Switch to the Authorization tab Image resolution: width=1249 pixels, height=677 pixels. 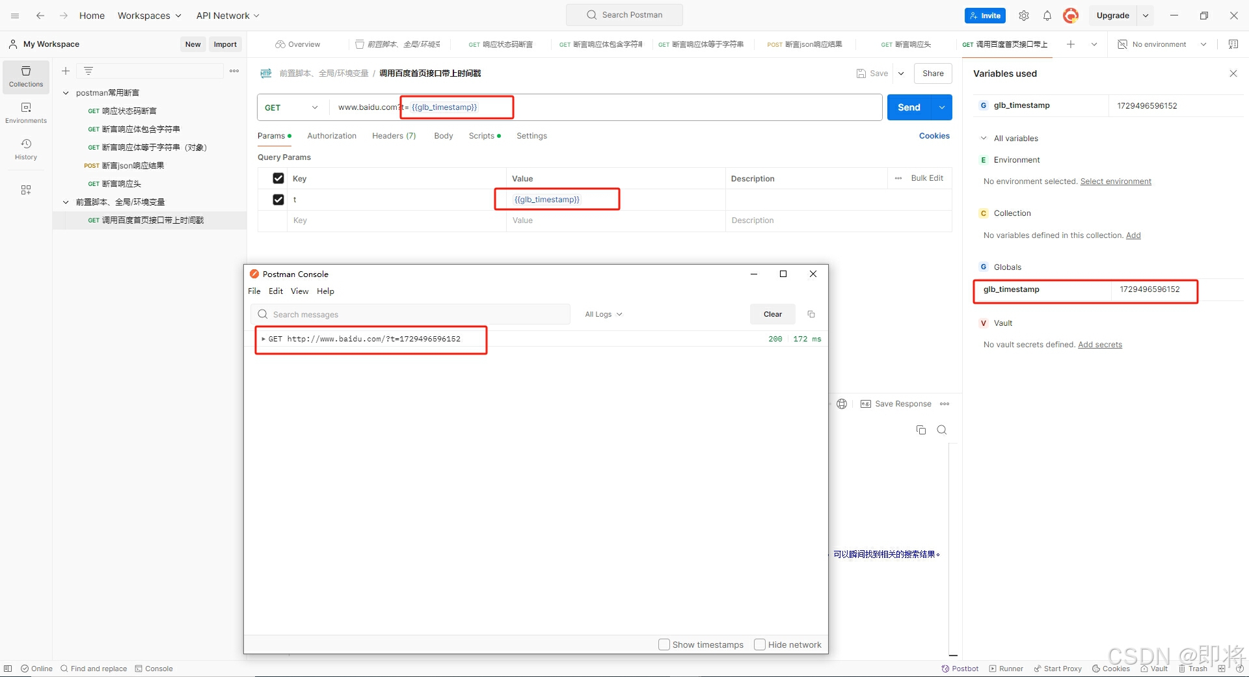pyautogui.click(x=332, y=136)
